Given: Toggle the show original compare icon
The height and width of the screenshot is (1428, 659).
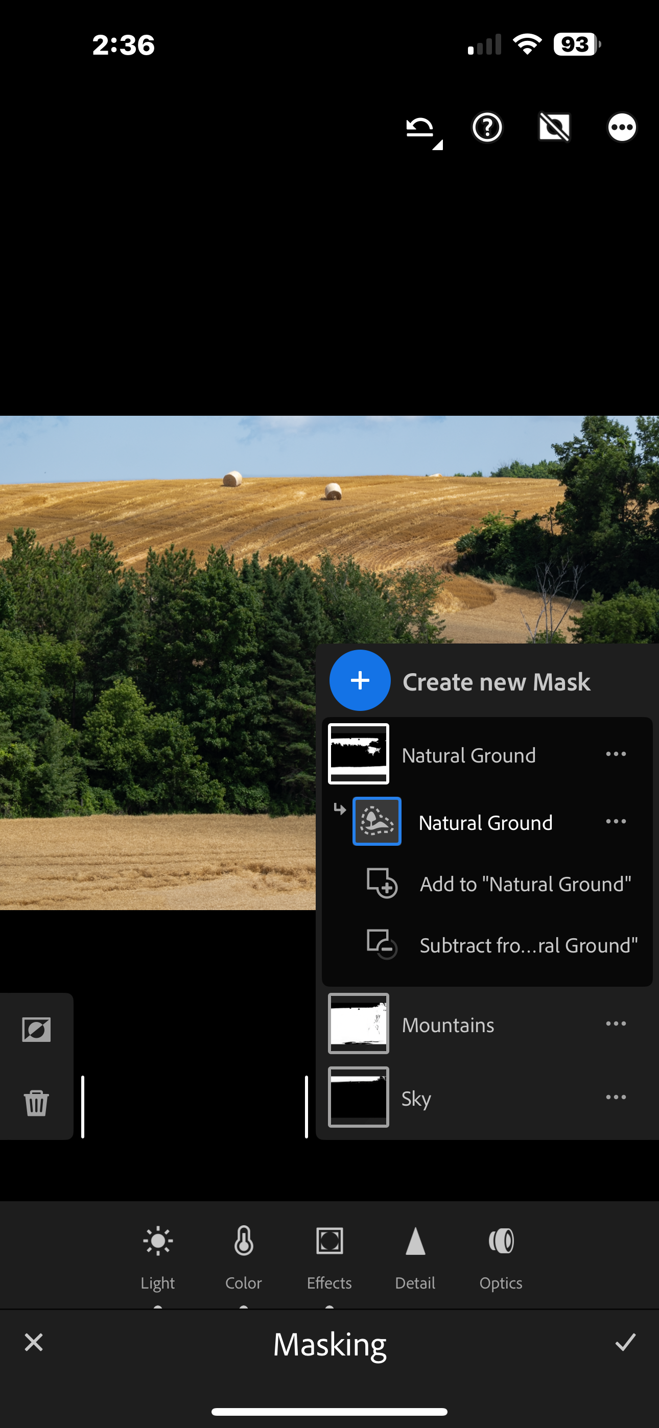Looking at the screenshot, I should (554, 128).
